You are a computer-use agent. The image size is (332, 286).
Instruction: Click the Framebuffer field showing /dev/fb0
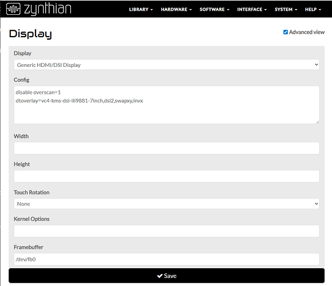167,259
